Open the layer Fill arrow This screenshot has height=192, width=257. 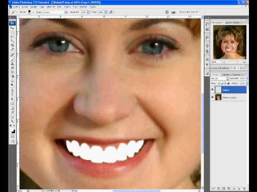247,83
